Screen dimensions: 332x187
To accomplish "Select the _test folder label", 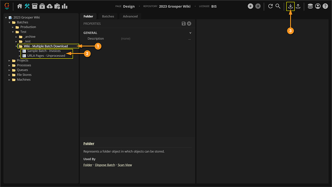I will 27,41.
